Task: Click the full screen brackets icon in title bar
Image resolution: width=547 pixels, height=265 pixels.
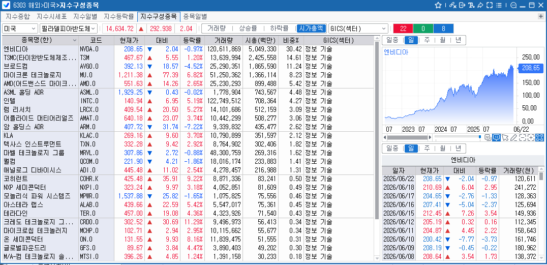Action: (490, 5)
